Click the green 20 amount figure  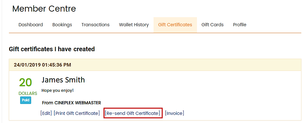[25, 83]
